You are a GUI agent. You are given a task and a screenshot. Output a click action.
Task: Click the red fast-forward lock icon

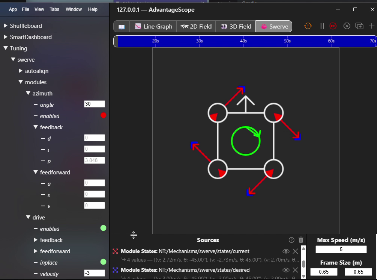pos(333,26)
